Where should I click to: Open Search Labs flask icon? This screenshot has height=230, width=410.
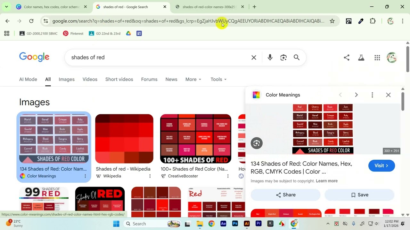point(361,57)
